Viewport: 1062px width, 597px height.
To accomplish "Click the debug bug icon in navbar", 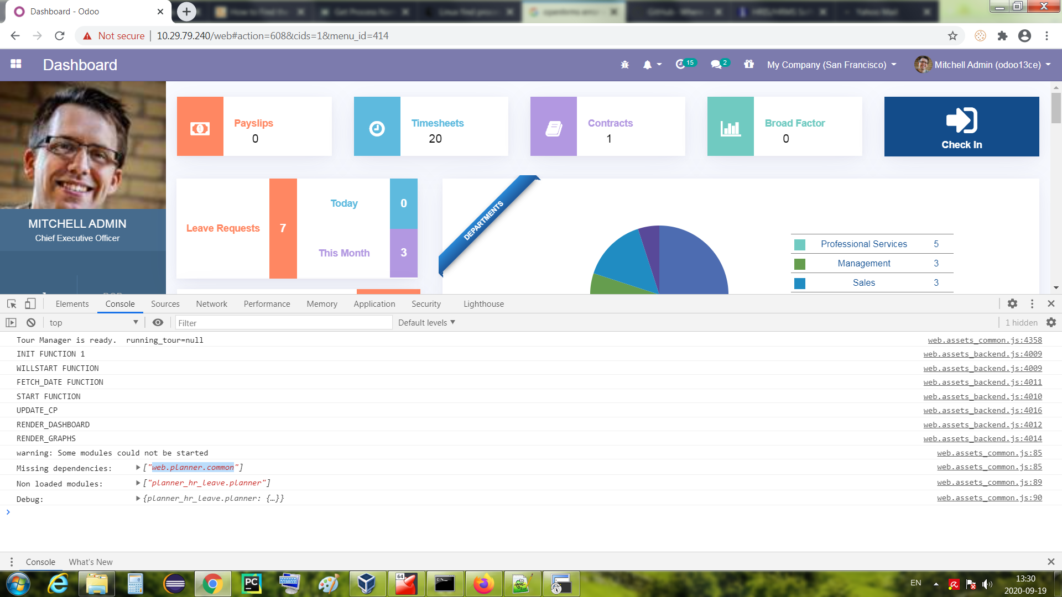I will [624, 65].
